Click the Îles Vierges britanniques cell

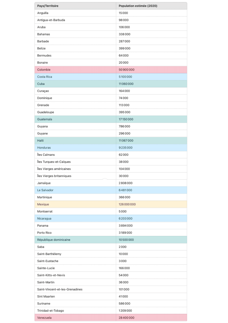(x=54, y=176)
